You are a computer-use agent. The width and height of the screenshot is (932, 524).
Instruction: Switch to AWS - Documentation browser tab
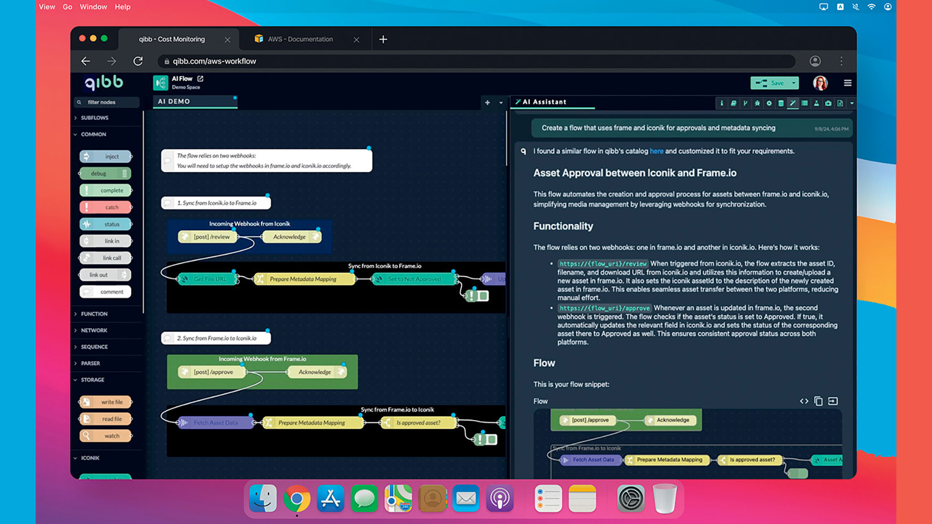(300, 39)
